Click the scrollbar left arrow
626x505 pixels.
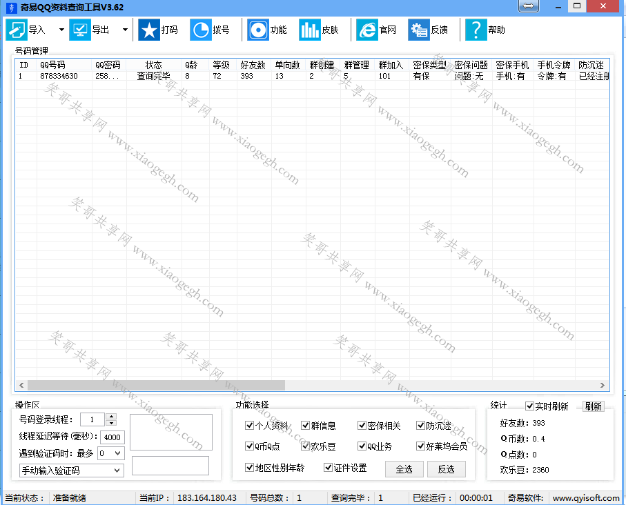coord(21,385)
